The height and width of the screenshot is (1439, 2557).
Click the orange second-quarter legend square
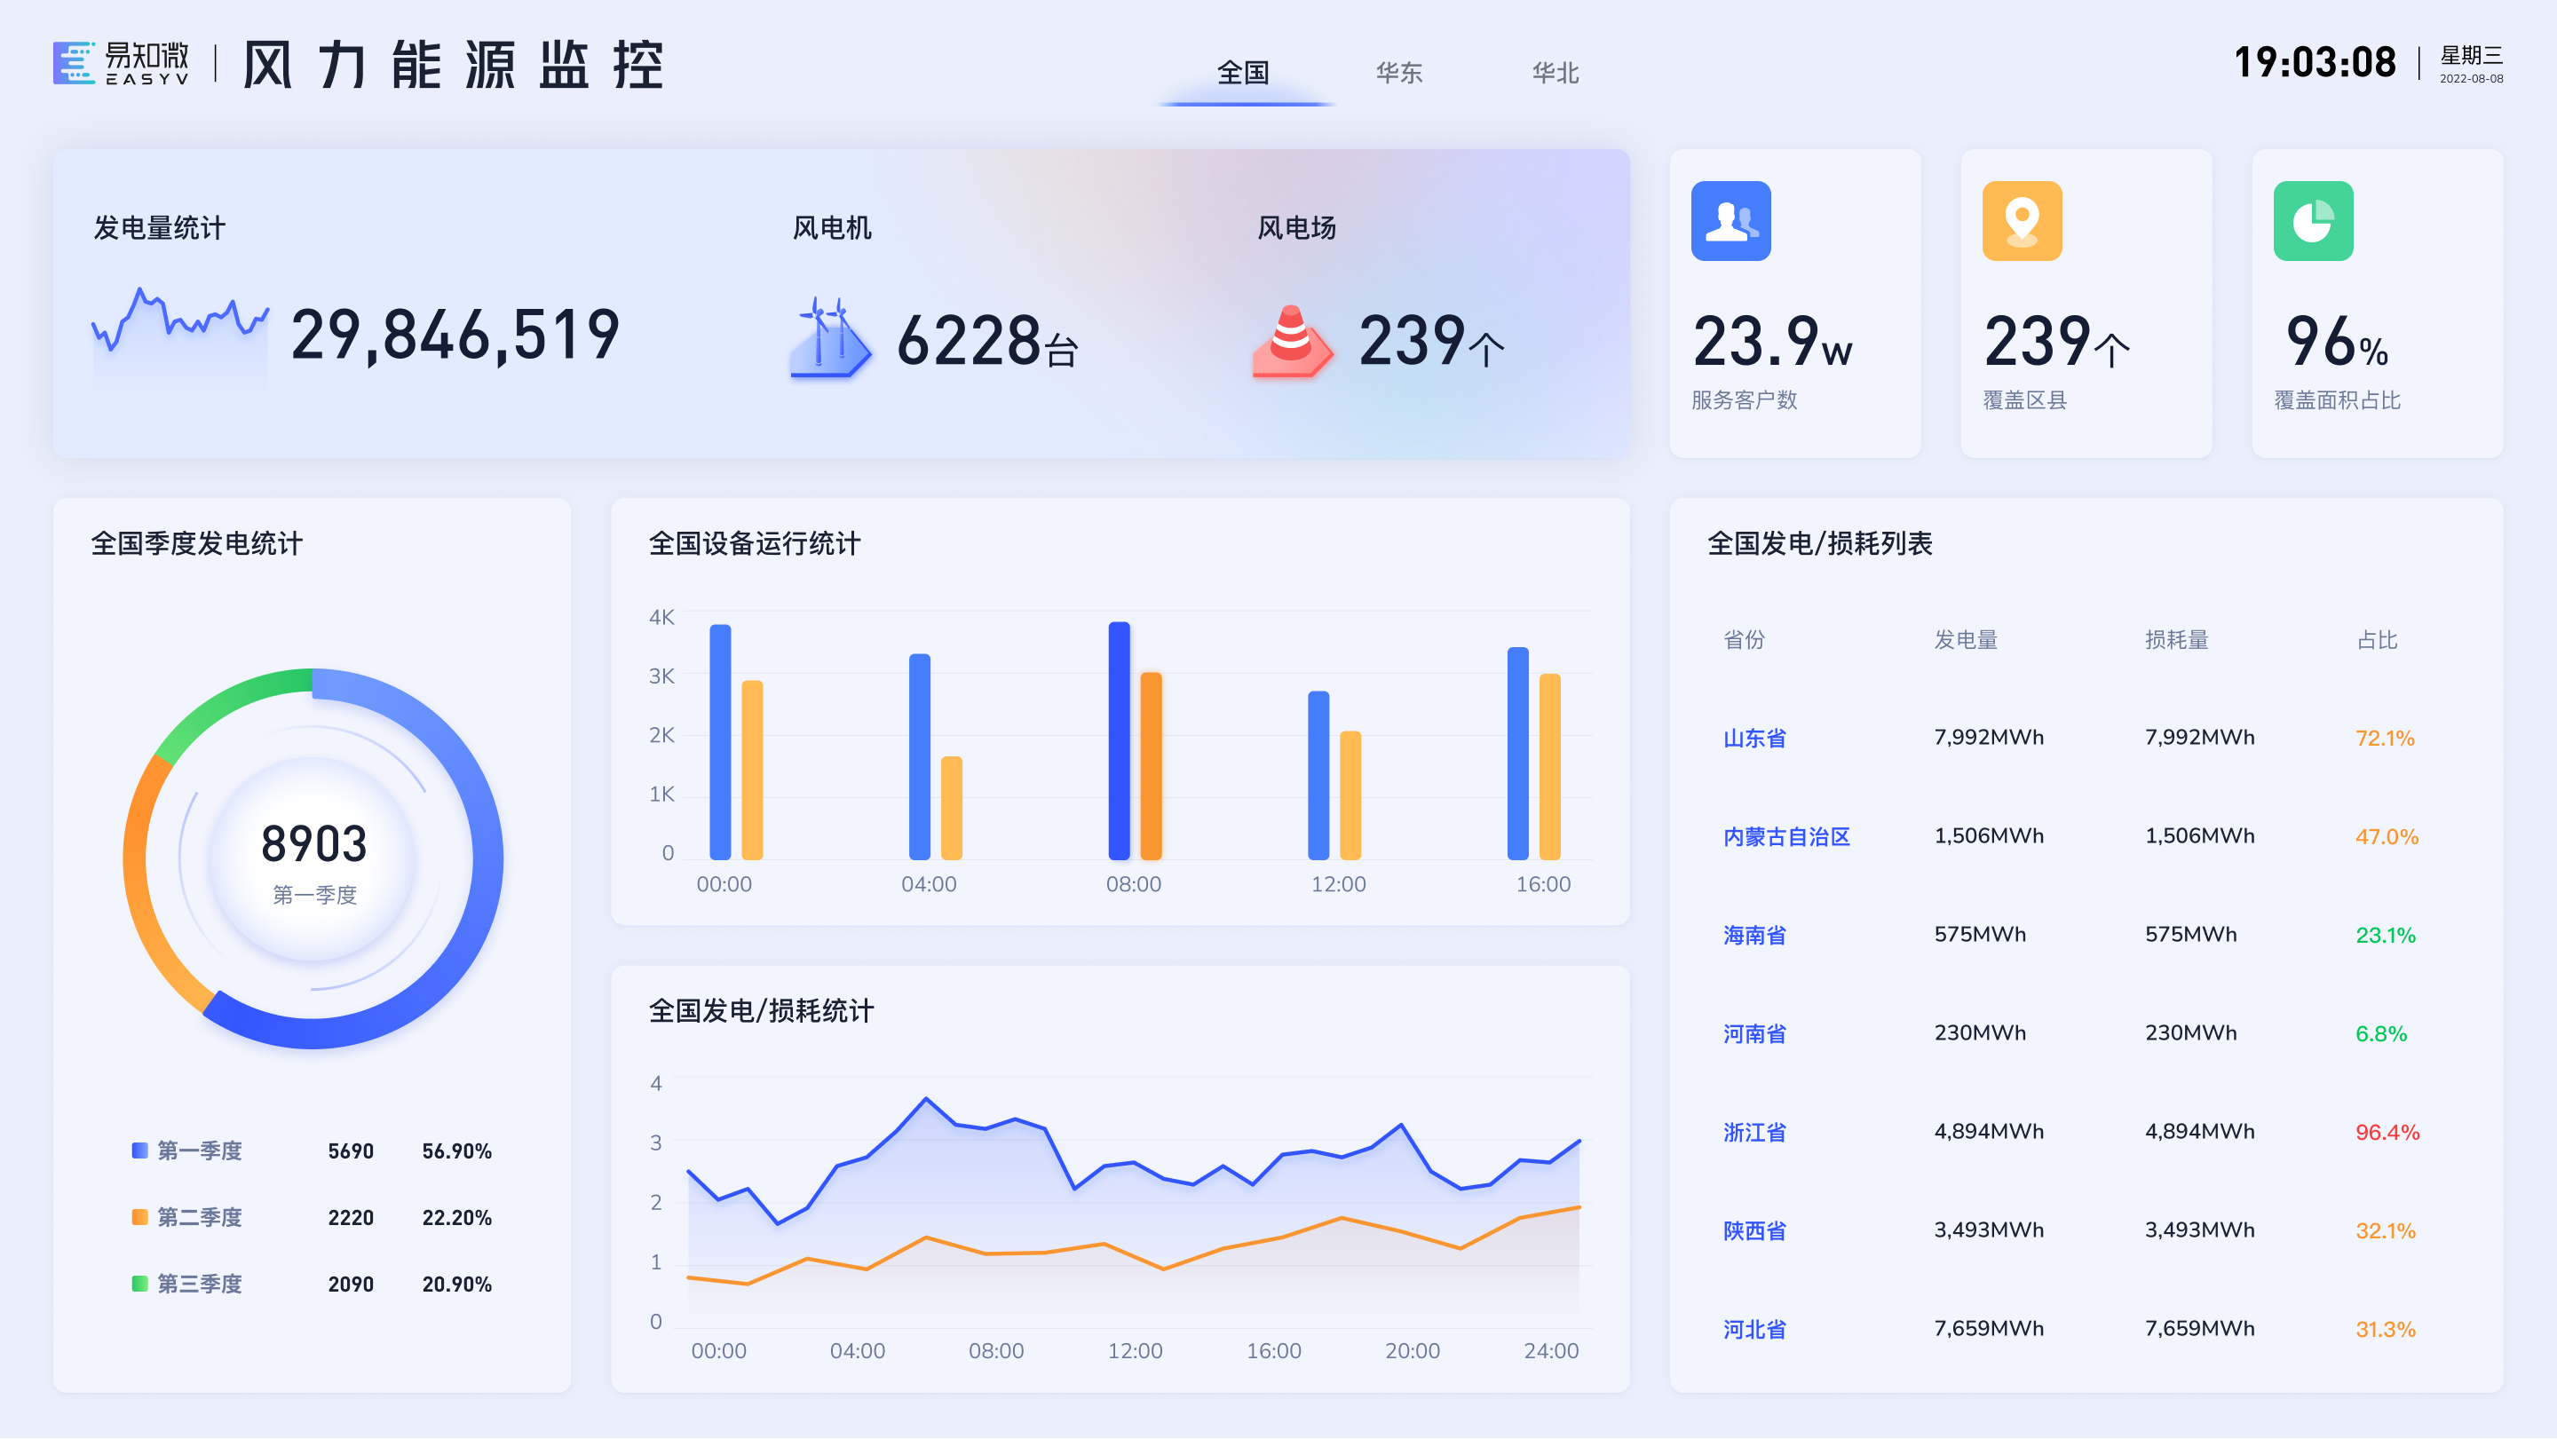[x=140, y=1217]
